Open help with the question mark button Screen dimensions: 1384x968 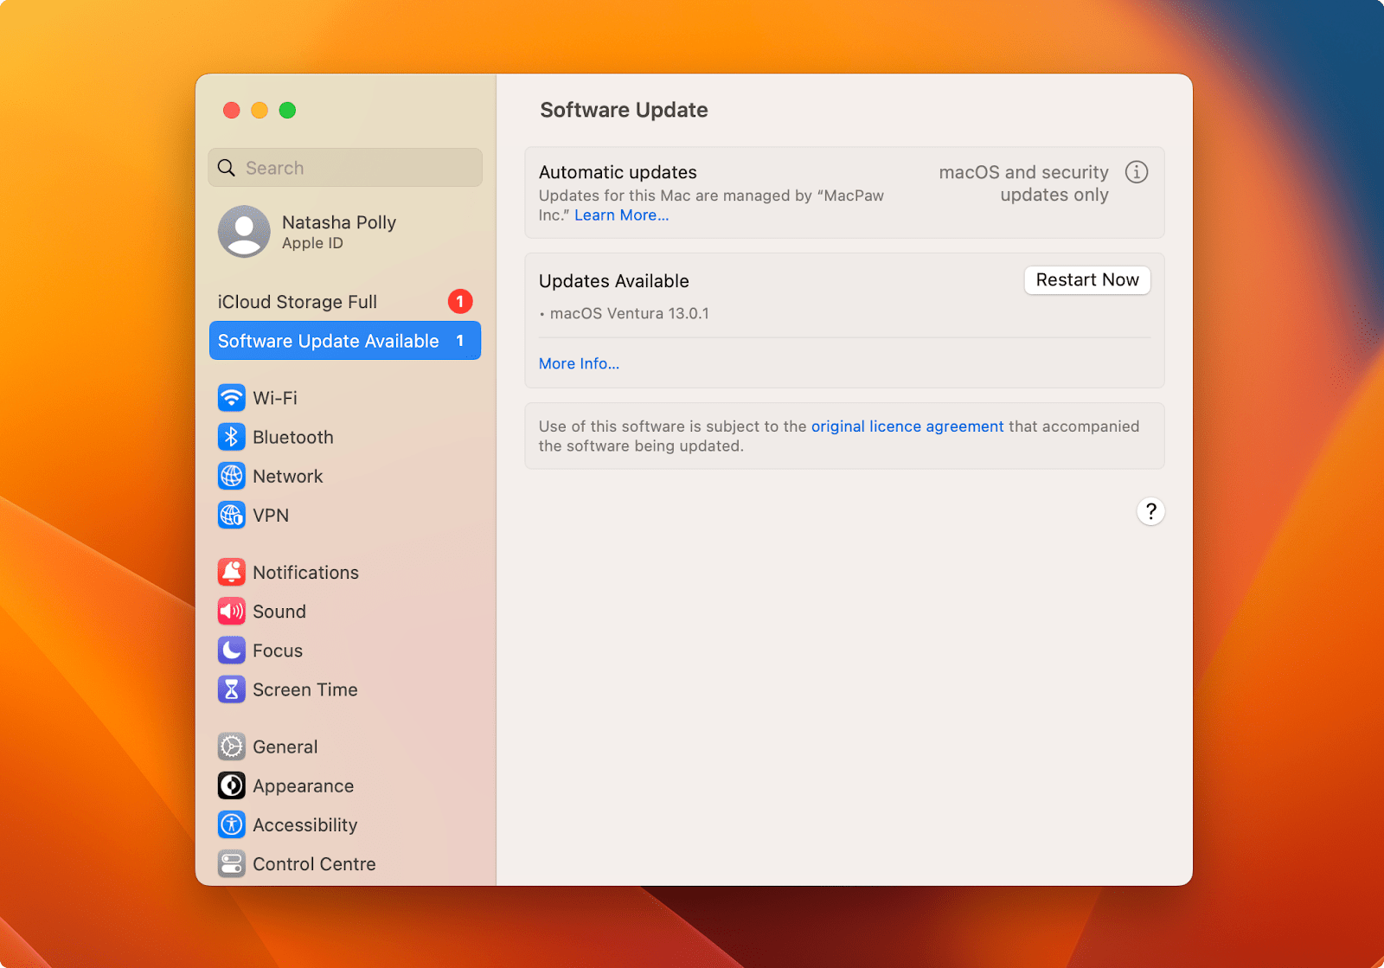1150,511
